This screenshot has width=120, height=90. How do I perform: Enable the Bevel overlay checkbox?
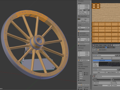(x=85, y=75)
